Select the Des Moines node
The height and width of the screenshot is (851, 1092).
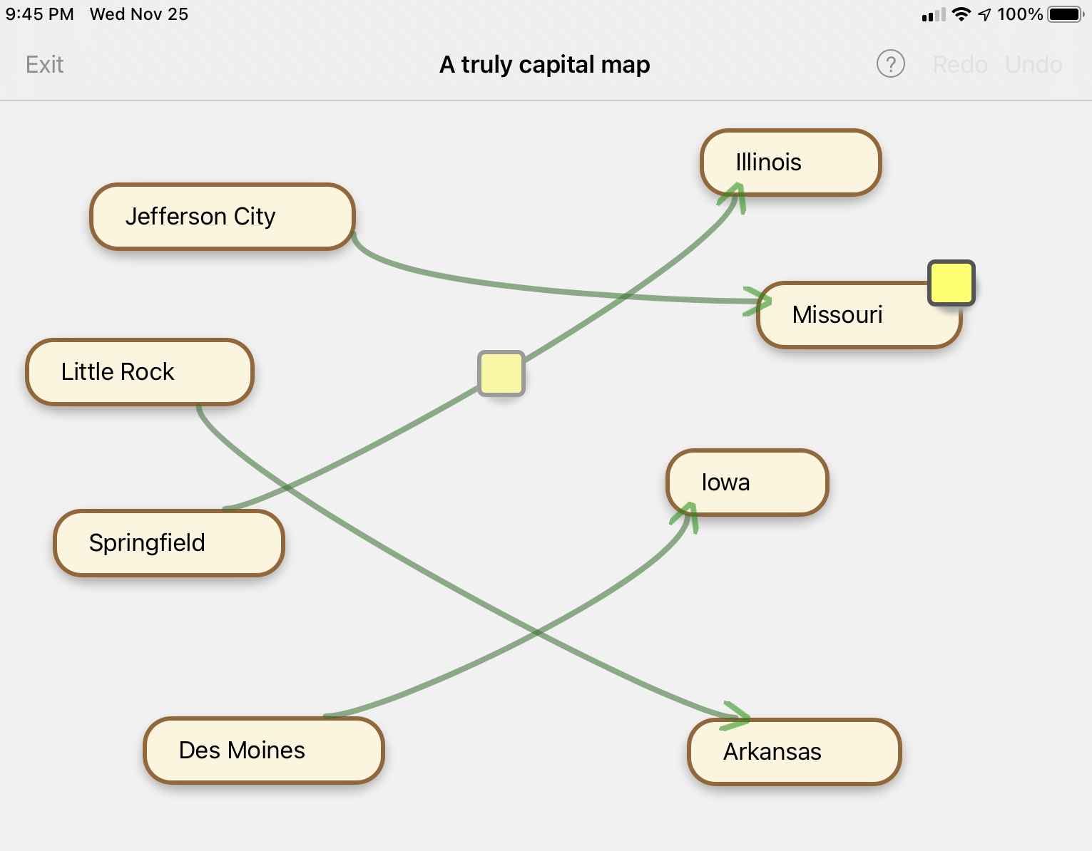click(x=263, y=750)
